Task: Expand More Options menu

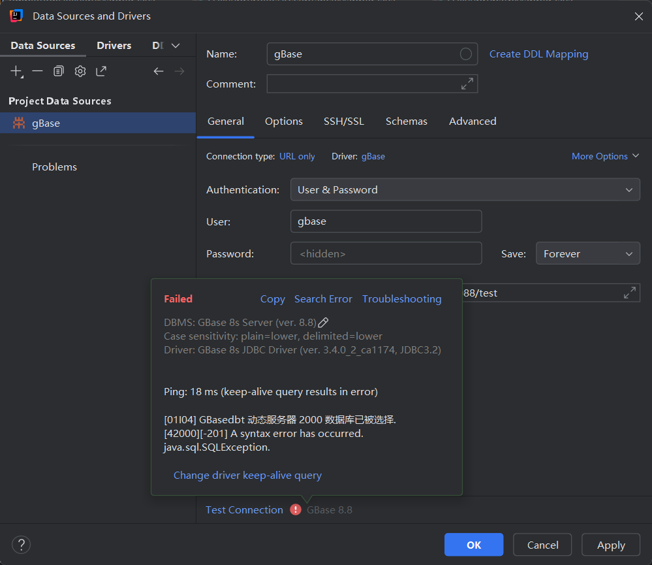Action: coord(605,156)
